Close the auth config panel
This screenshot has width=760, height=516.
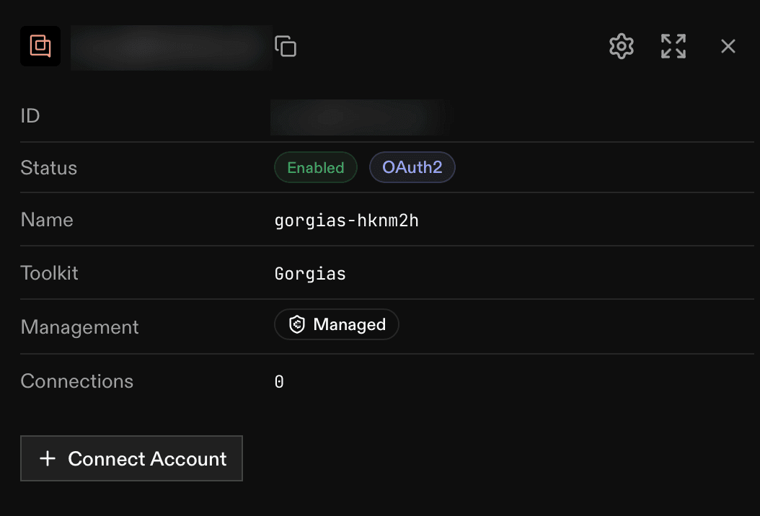(x=728, y=47)
